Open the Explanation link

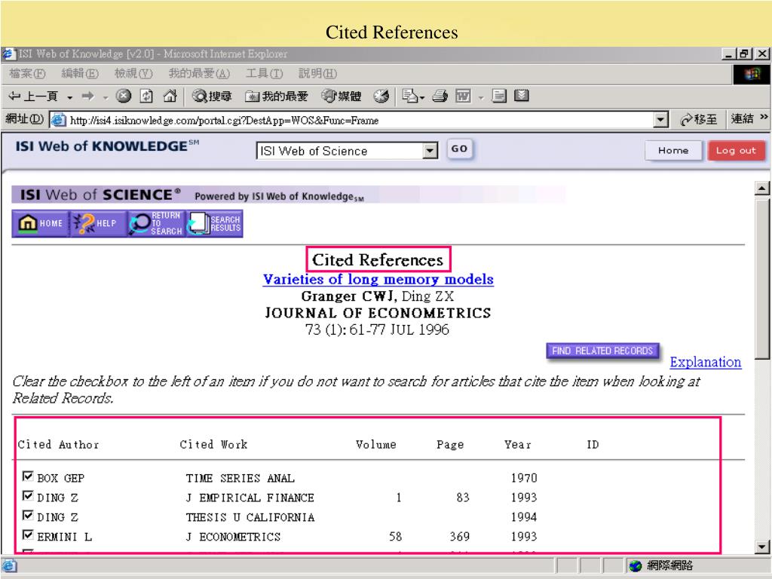point(705,363)
